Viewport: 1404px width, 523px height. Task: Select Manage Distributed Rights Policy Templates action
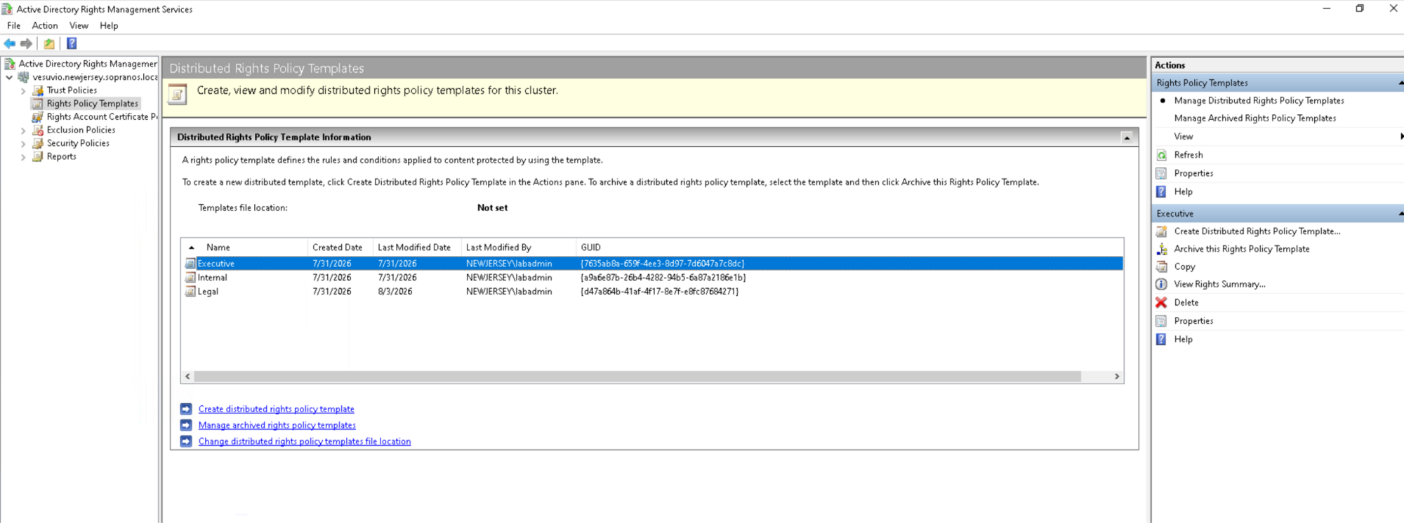[x=1259, y=101]
